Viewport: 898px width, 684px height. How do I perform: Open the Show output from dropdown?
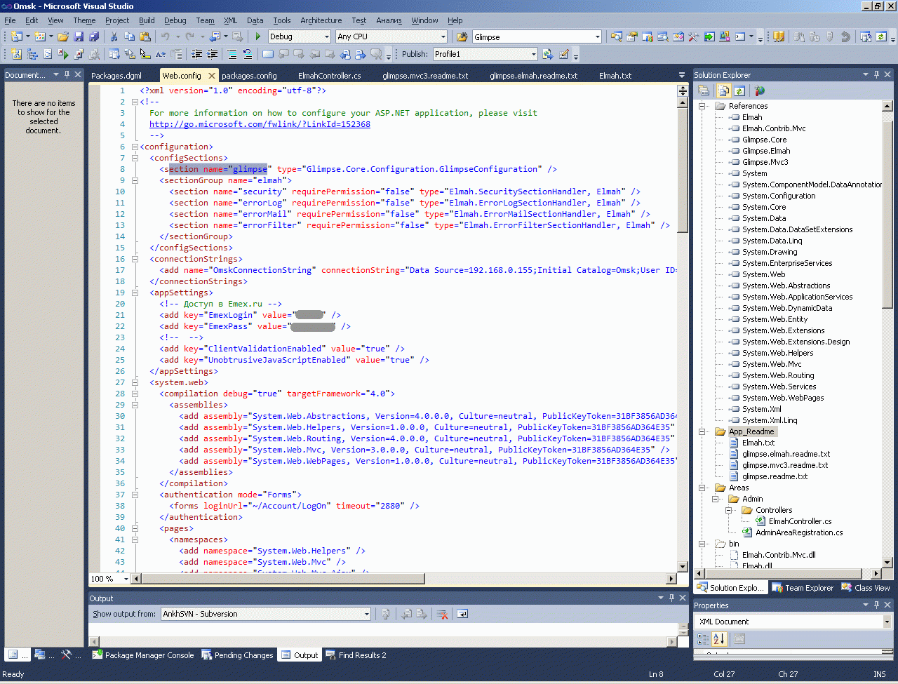[366, 614]
